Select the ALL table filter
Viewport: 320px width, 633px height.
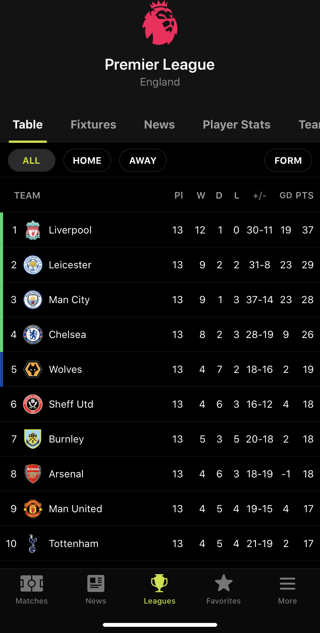click(x=31, y=160)
